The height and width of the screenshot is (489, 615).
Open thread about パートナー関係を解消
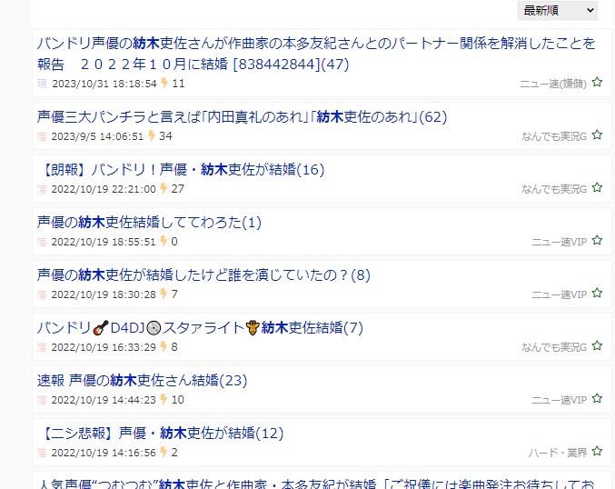316,54
